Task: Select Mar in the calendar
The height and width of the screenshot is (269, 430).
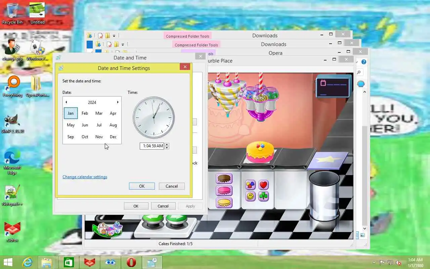Action: pyautogui.click(x=99, y=113)
